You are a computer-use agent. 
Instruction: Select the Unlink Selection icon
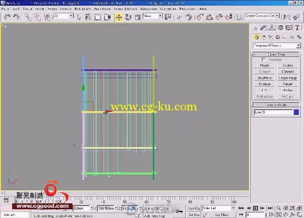point(37,17)
